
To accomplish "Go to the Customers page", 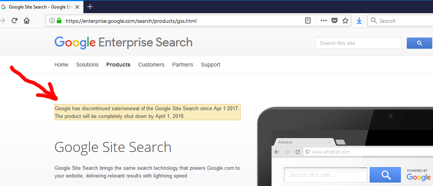I will point(151,65).
